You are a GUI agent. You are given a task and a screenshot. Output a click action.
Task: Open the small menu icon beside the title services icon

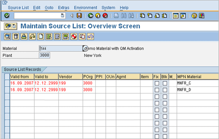(x=14, y=26)
